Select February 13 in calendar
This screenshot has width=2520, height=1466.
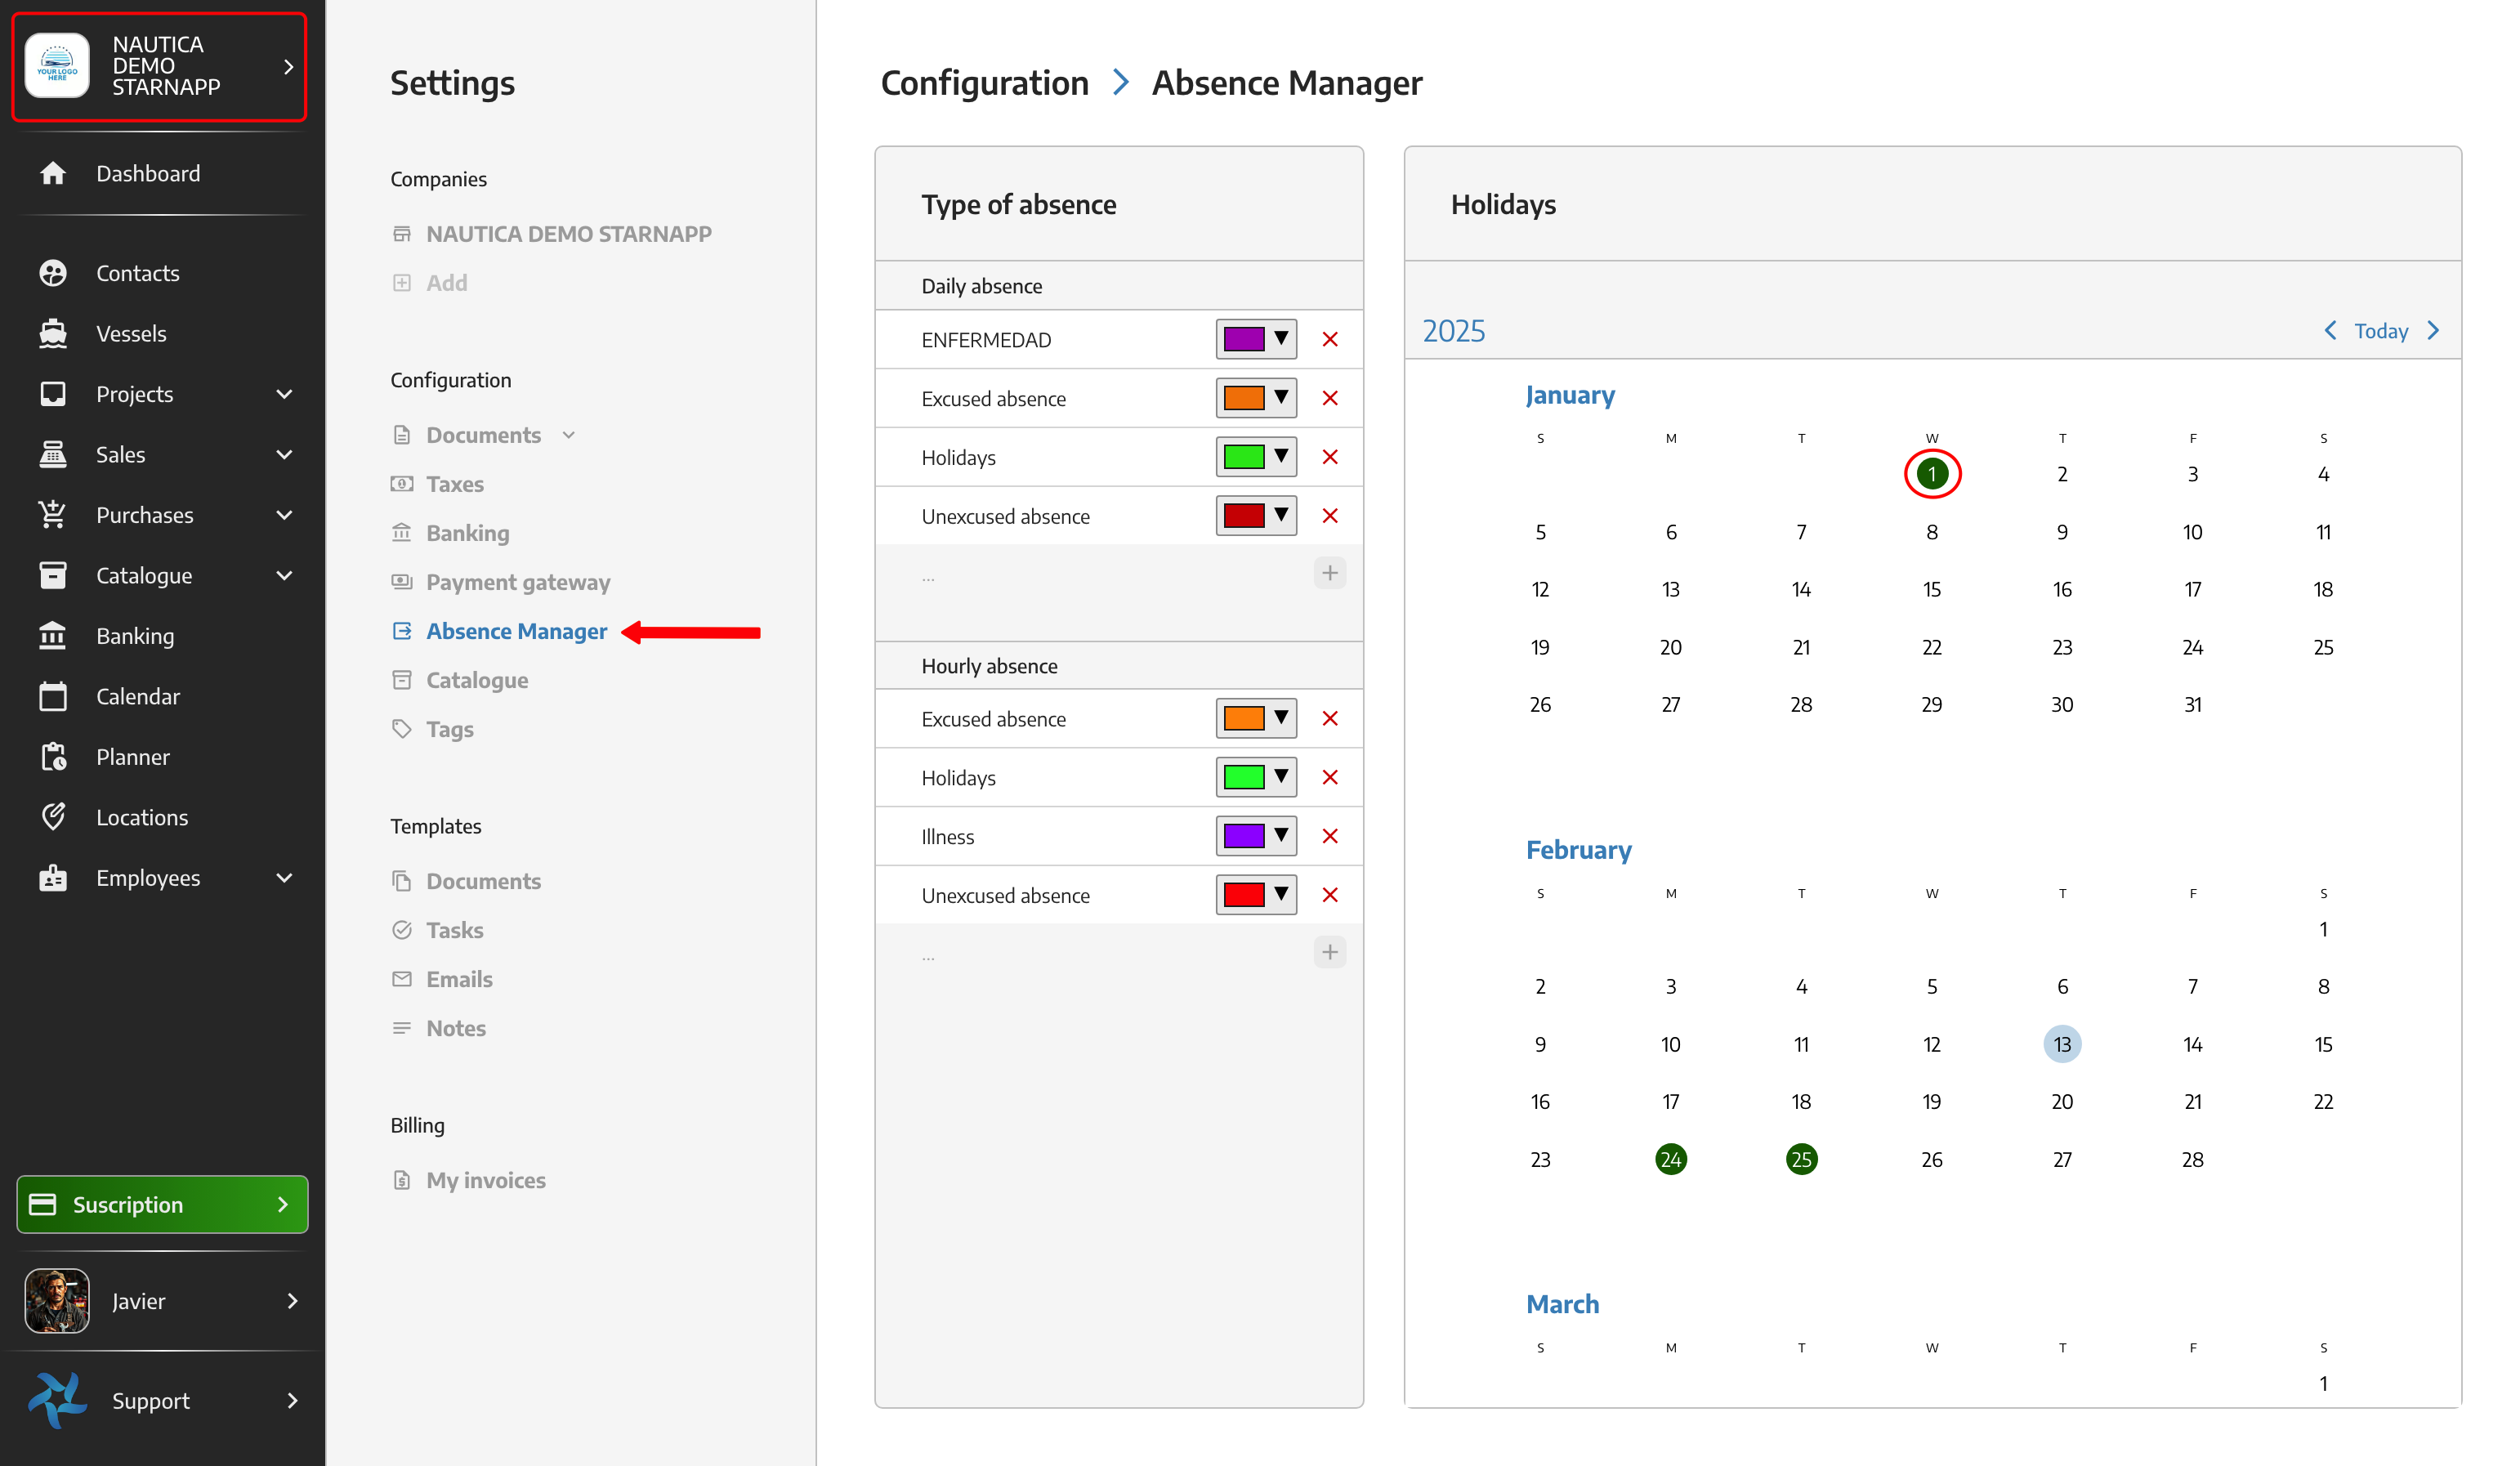tap(2062, 1044)
